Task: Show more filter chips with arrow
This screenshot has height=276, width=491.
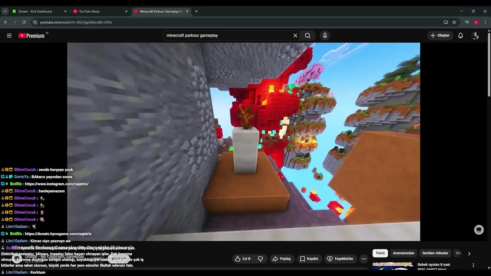Action: coord(469,253)
